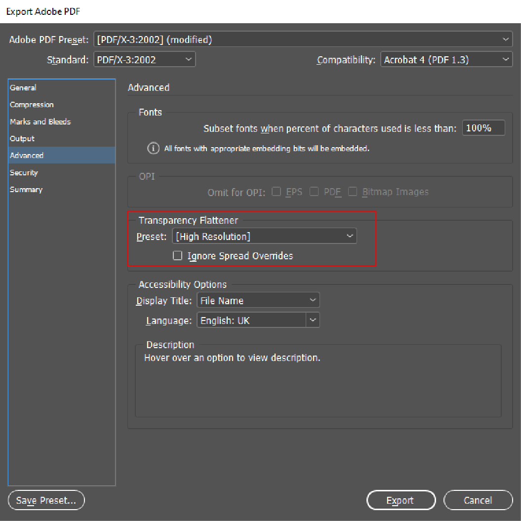Enable Ignore Spread Overrides checkbox
The width and height of the screenshot is (521, 521).
(x=178, y=256)
